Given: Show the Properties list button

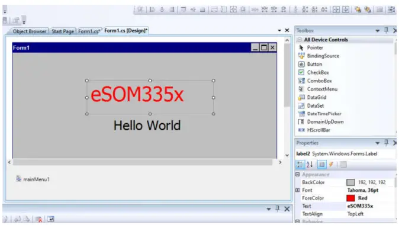Looking at the screenshot, I should (x=321, y=165).
